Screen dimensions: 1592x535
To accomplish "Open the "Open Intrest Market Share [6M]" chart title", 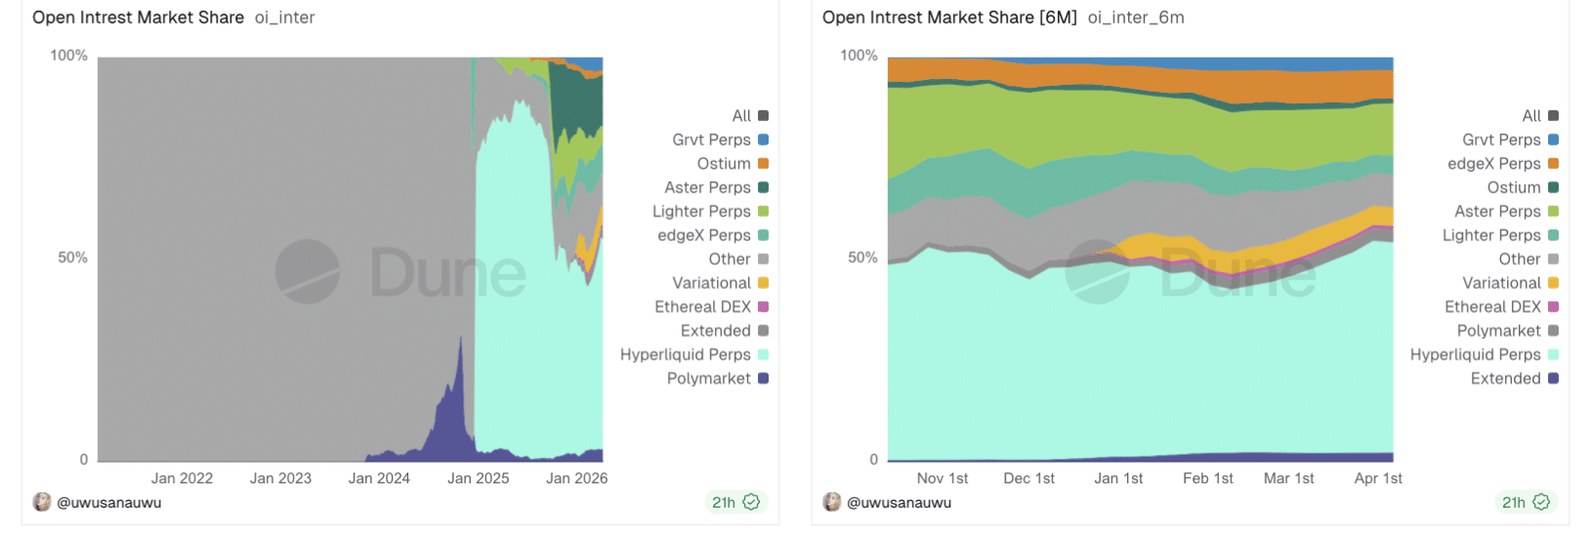I will pos(949,18).
